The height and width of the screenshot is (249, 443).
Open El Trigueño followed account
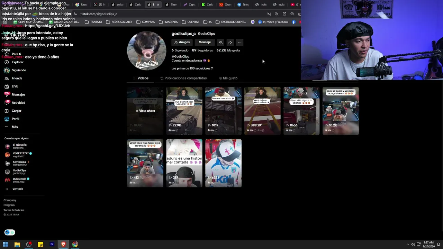[x=16, y=146]
